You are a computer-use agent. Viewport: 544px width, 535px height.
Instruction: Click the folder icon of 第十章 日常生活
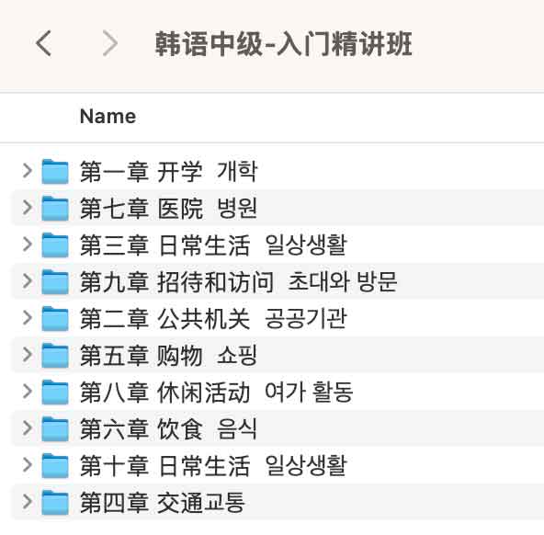pyautogui.click(x=55, y=465)
